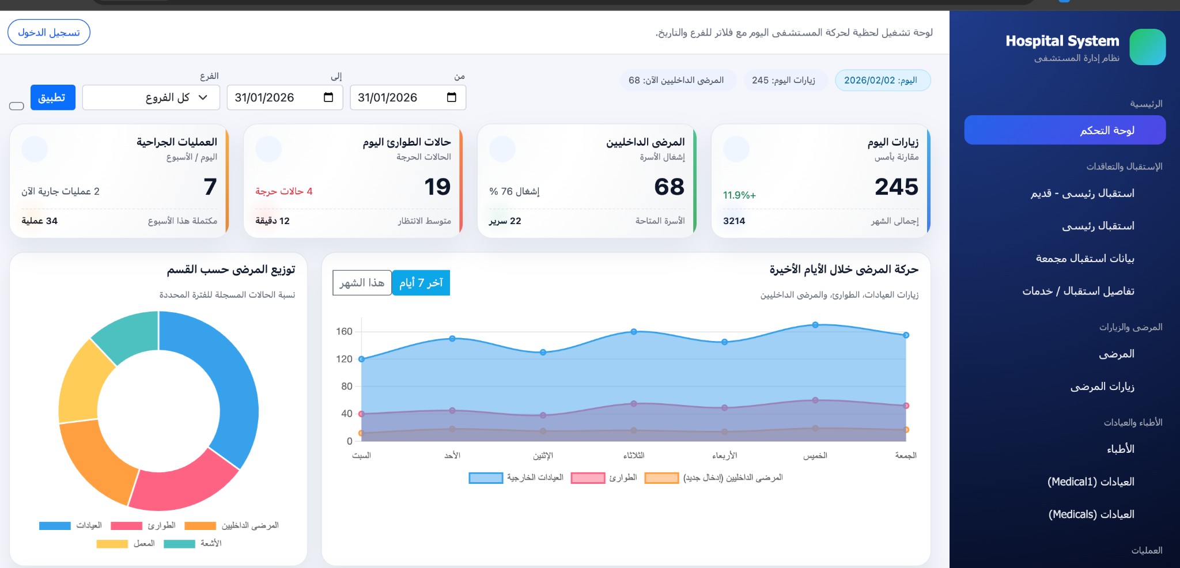Click the circle icon on the زيارات اليوم card
1180x568 pixels.
click(736, 149)
